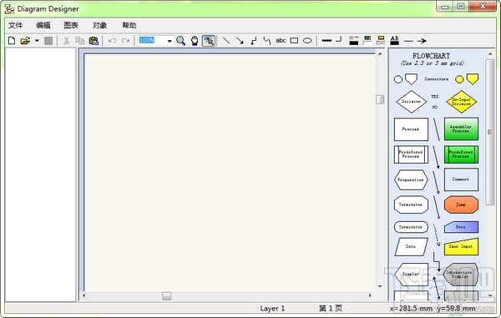Viewport: 501px width, 318px height.
Task: Pick the green Assembler Process template shape
Action: (x=461, y=129)
